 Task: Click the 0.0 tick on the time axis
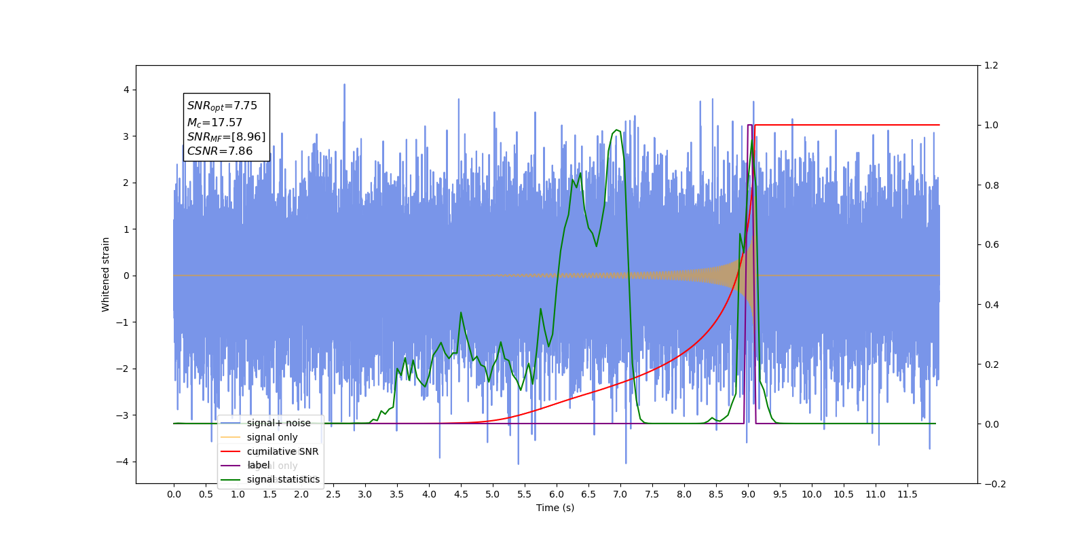[174, 494]
